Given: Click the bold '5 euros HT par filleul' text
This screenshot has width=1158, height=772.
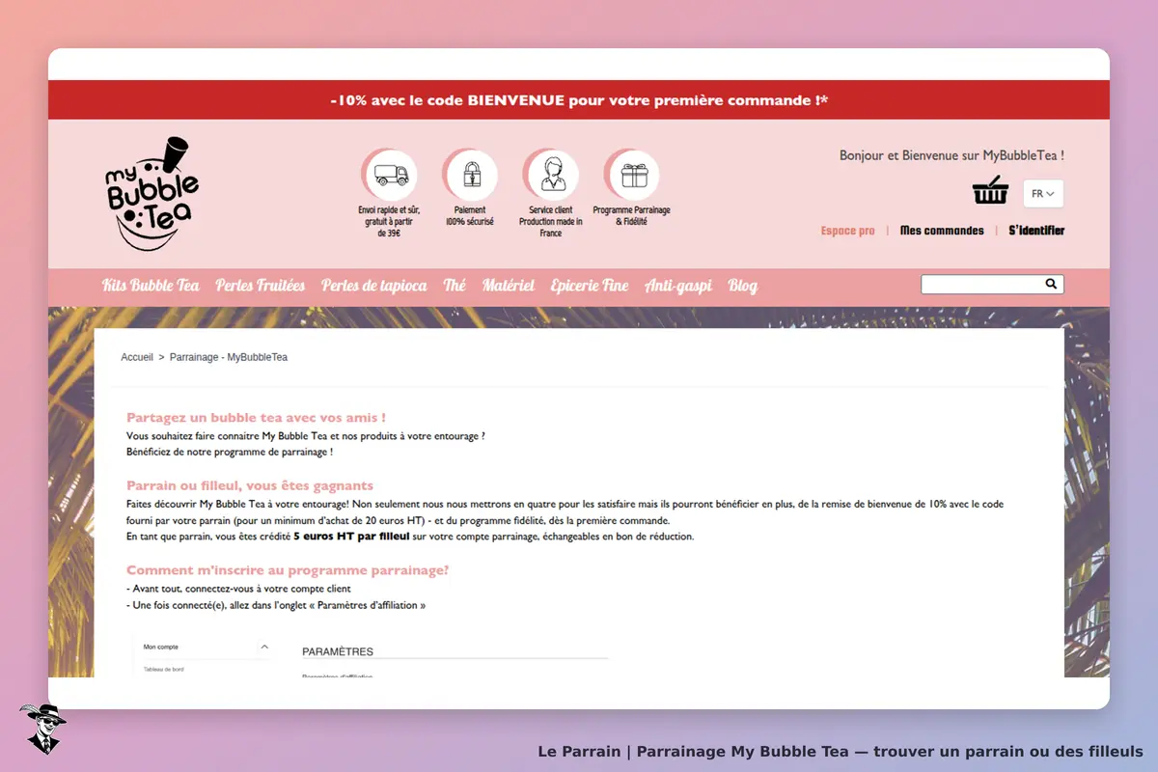Looking at the screenshot, I should 352,536.
